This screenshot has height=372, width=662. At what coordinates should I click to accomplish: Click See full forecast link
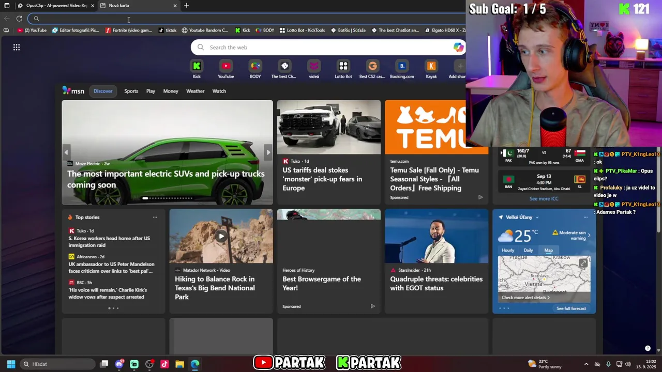click(x=571, y=308)
